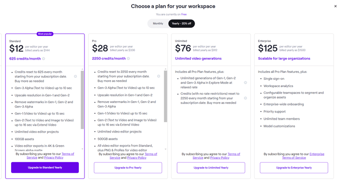343x181 pixels.
Task: Upgrade to Unlimited Yearly plan
Action: (x=211, y=168)
